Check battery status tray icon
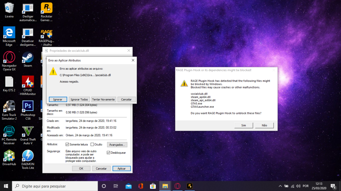 pos(286,186)
